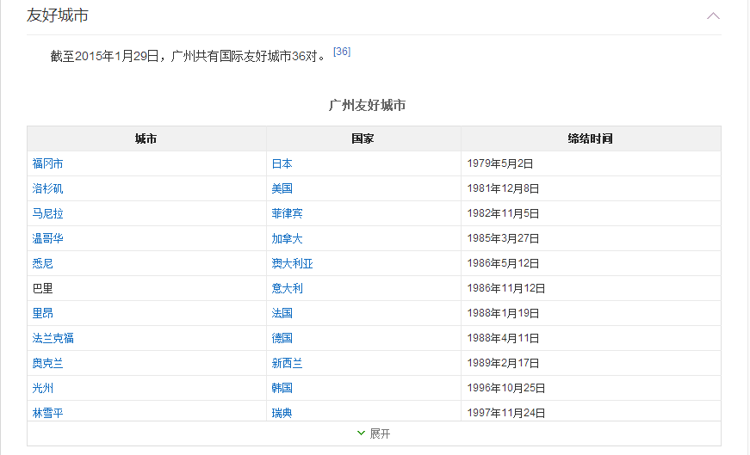Click the 光州 link

pyautogui.click(x=42, y=388)
